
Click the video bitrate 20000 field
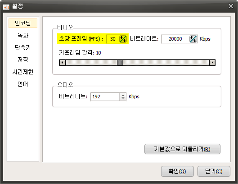coord(175,39)
